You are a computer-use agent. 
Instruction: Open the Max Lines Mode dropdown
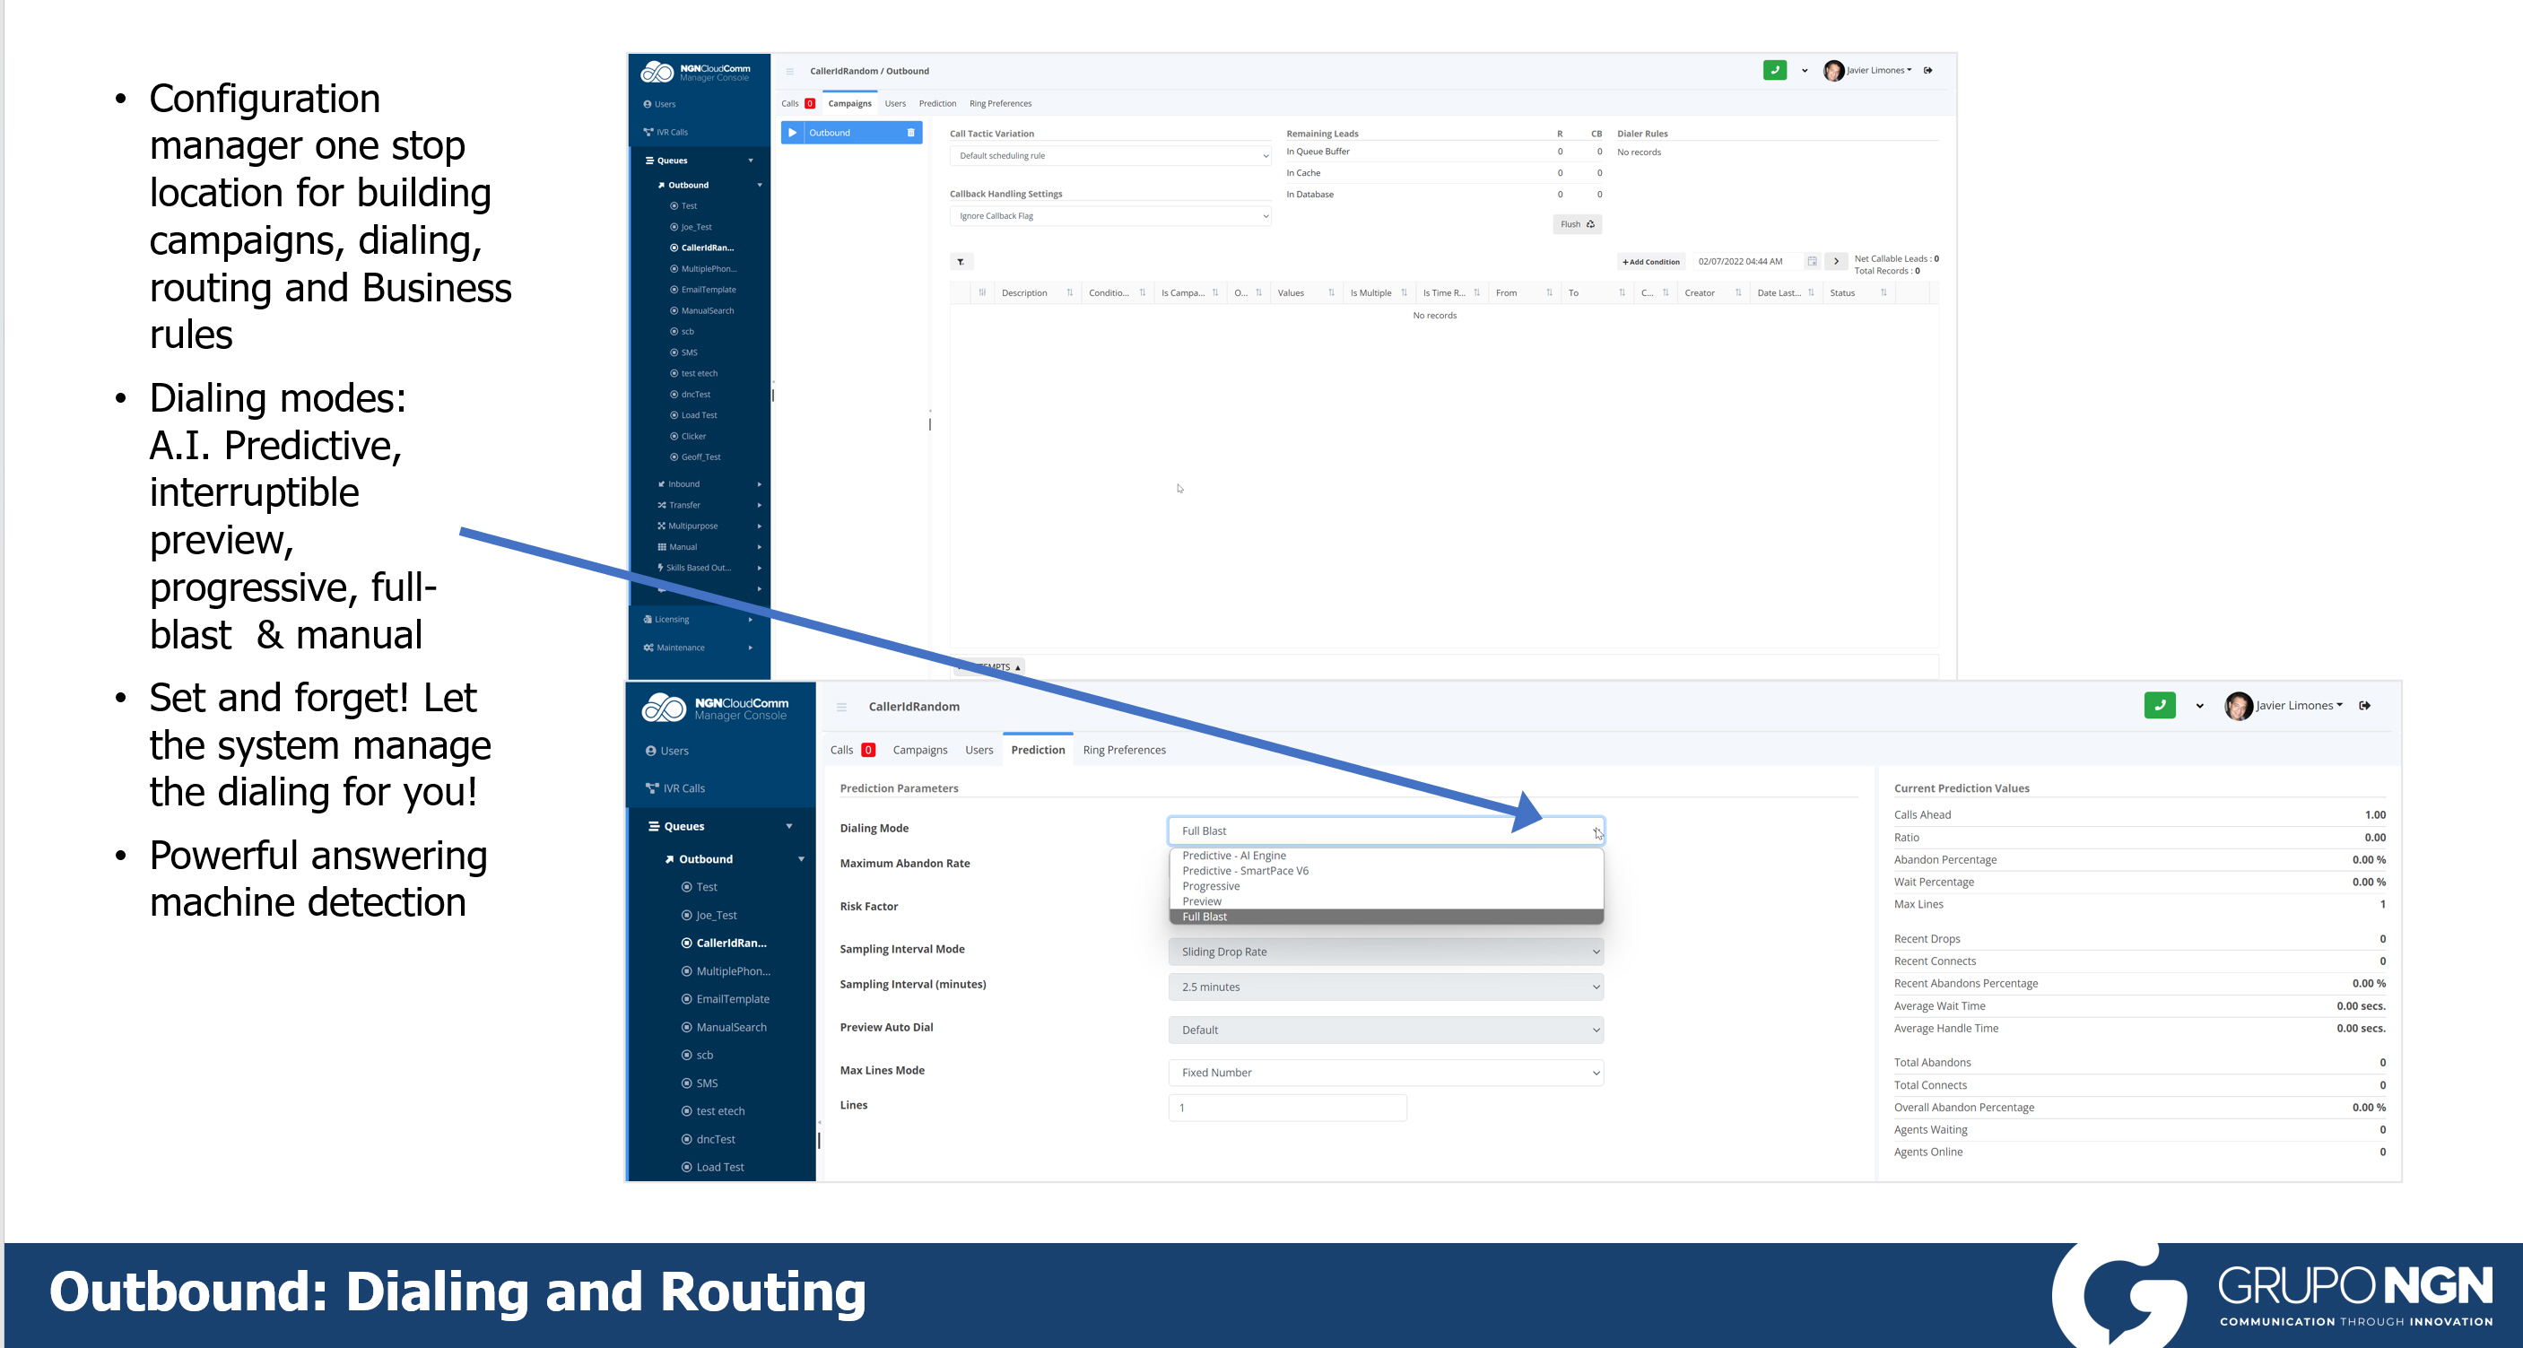point(1385,1073)
